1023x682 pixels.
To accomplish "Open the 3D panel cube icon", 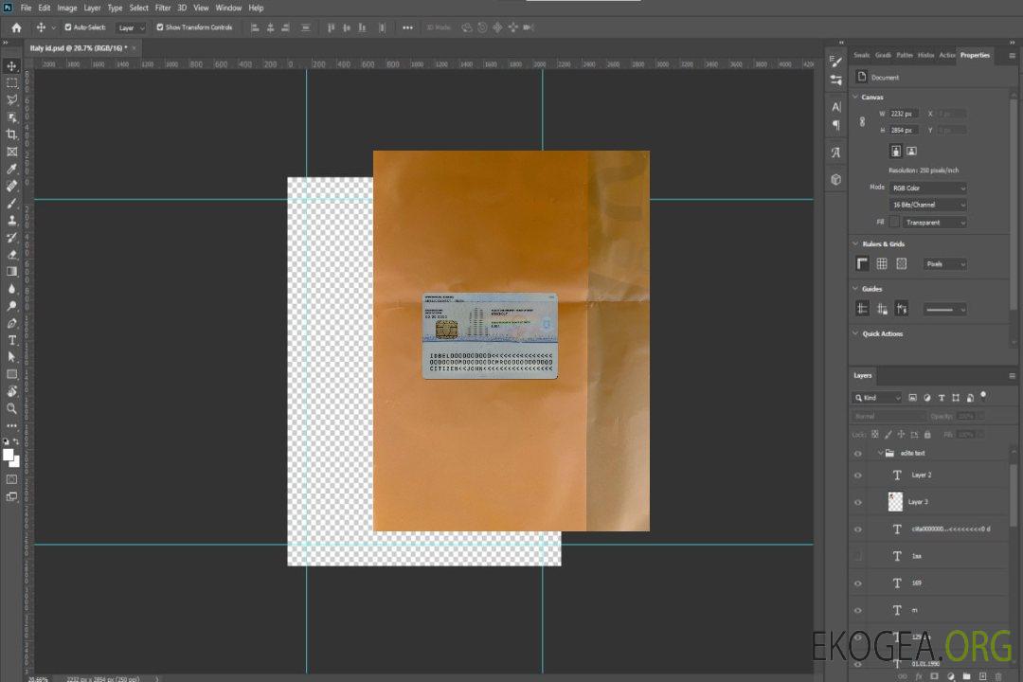I will coord(835,179).
